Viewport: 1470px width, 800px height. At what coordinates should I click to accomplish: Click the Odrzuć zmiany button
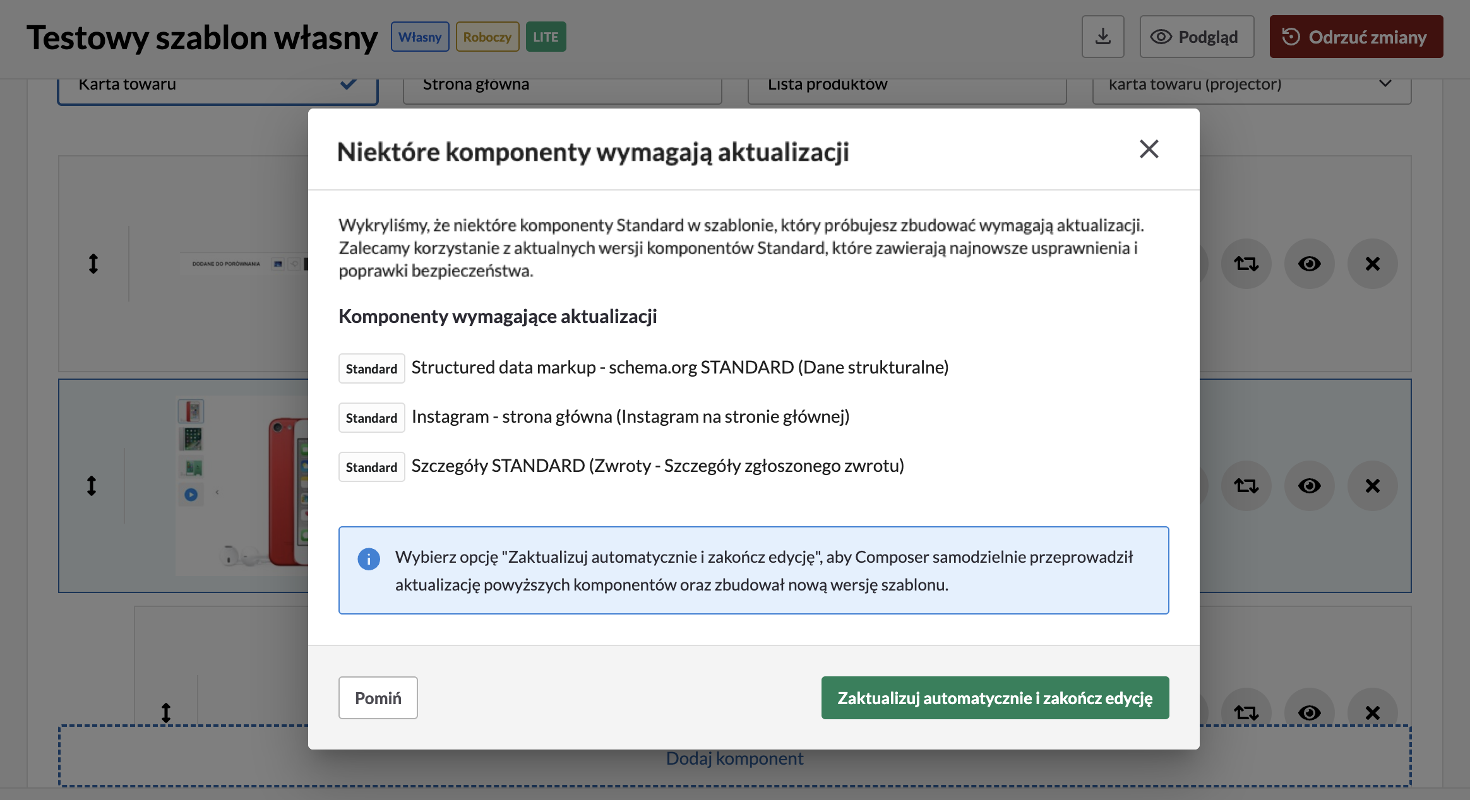1356,37
